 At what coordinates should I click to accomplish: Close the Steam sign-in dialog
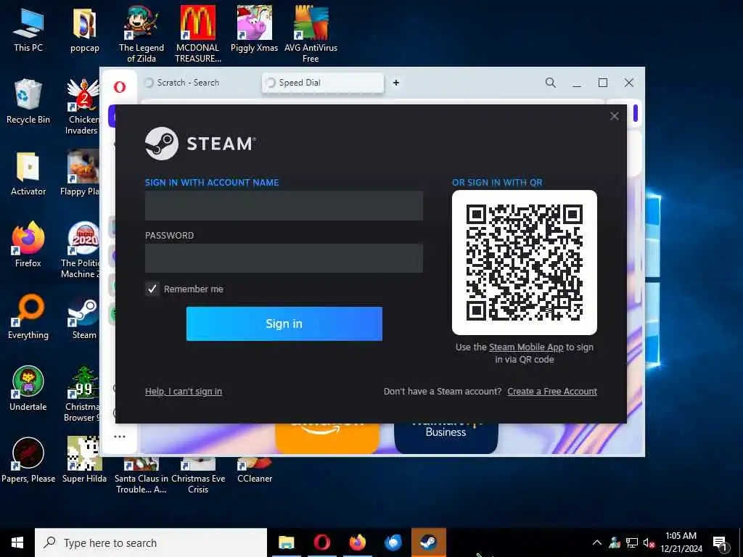pos(614,116)
